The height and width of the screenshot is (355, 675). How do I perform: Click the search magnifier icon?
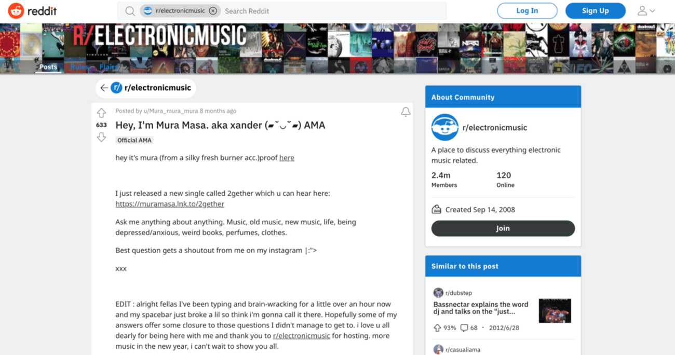point(130,11)
